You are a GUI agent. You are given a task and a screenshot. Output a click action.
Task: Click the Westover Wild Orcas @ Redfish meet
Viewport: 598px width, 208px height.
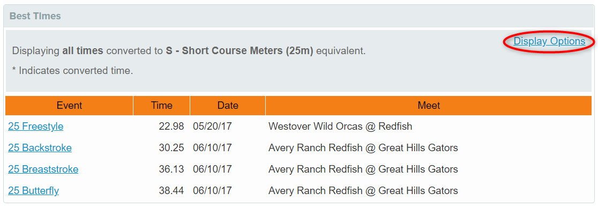click(340, 127)
